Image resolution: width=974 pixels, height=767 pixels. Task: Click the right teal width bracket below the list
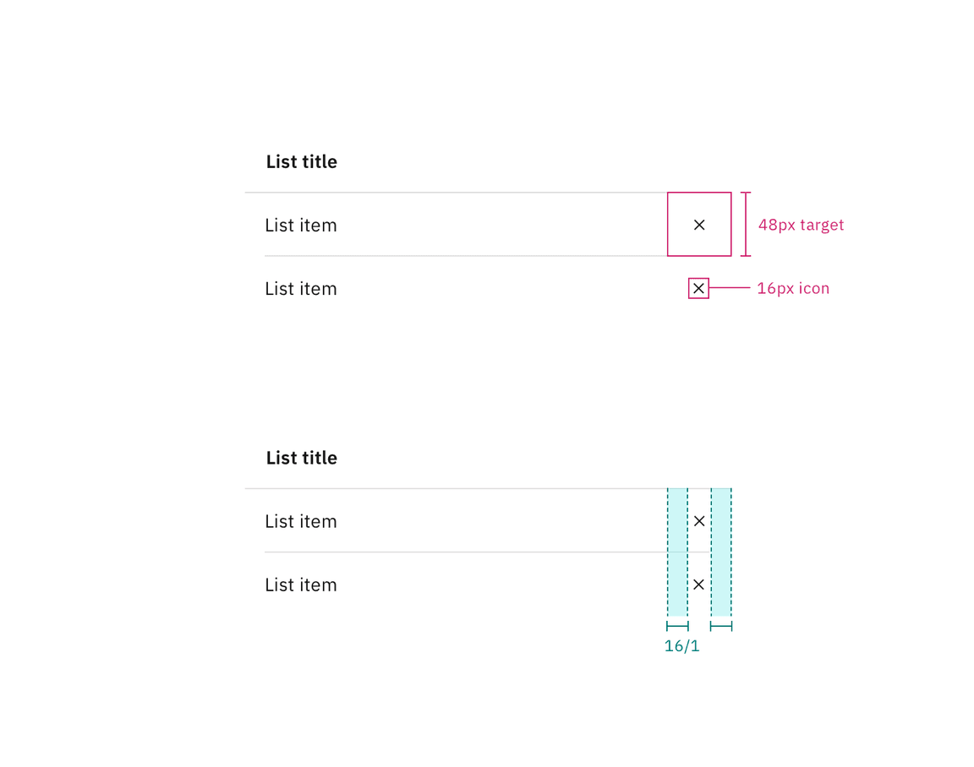[721, 626]
